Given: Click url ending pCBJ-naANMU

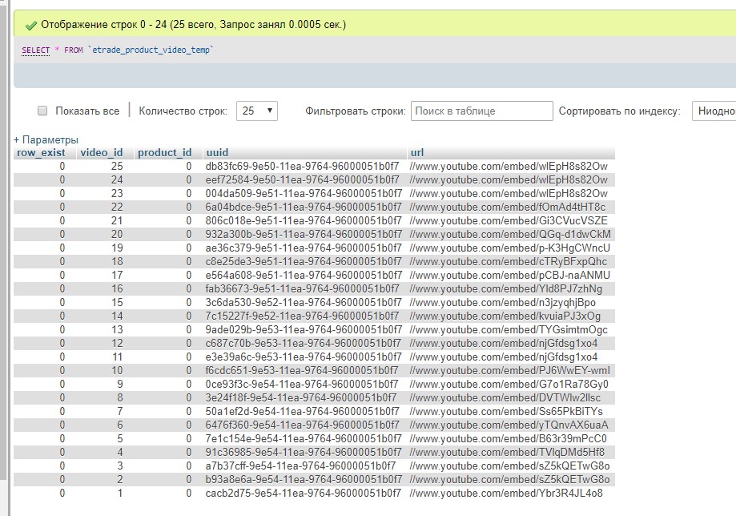Looking at the screenshot, I should (510, 275).
